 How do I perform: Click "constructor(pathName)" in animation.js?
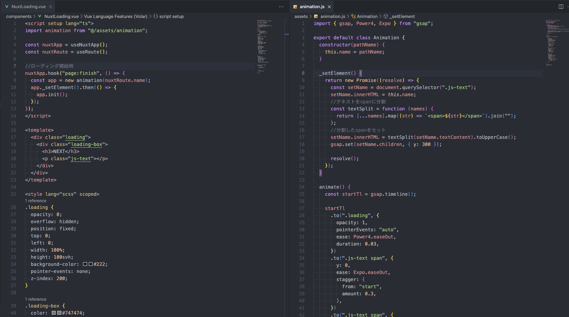349,45
